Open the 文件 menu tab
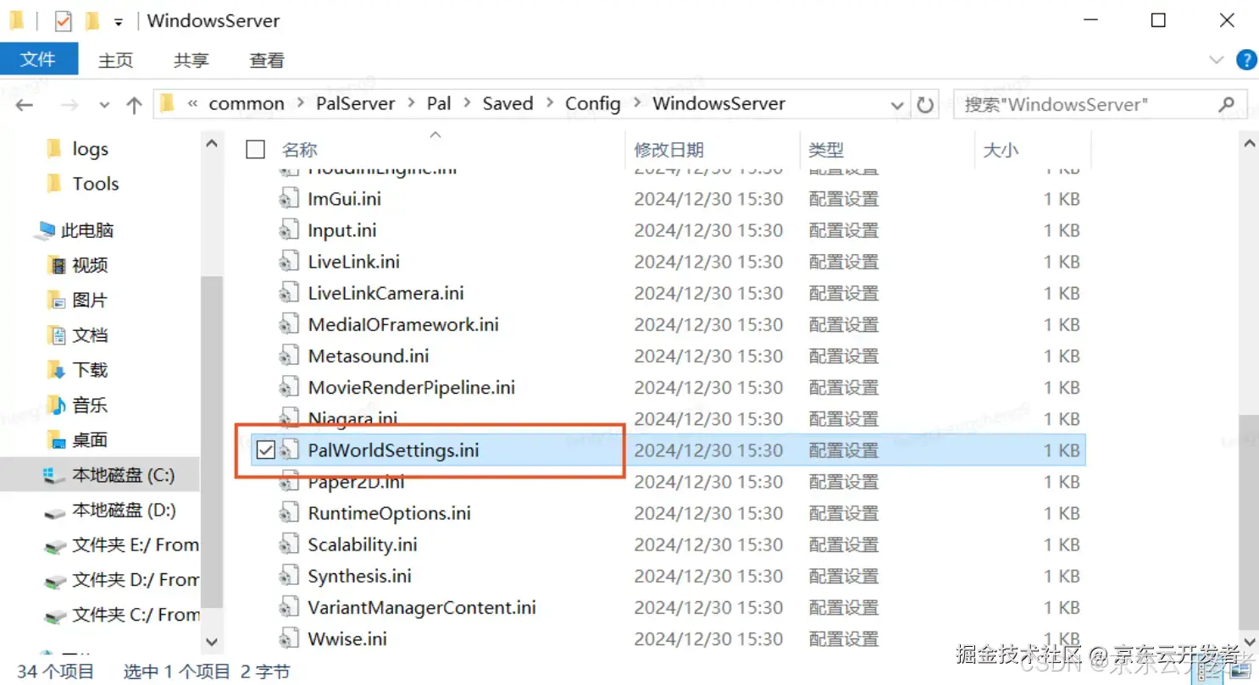This screenshot has width=1259, height=685. pyautogui.click(x=39, y=60)
